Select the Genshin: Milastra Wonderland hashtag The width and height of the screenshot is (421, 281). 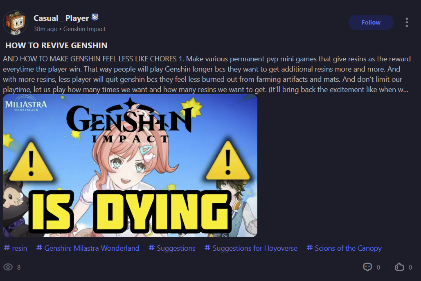88,248
